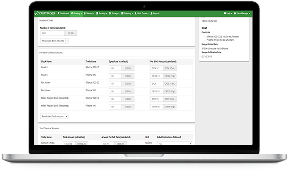Click the Croptracker logo icon
The width and height of the screenshot is (289, 173).
(x=37, y=13)
